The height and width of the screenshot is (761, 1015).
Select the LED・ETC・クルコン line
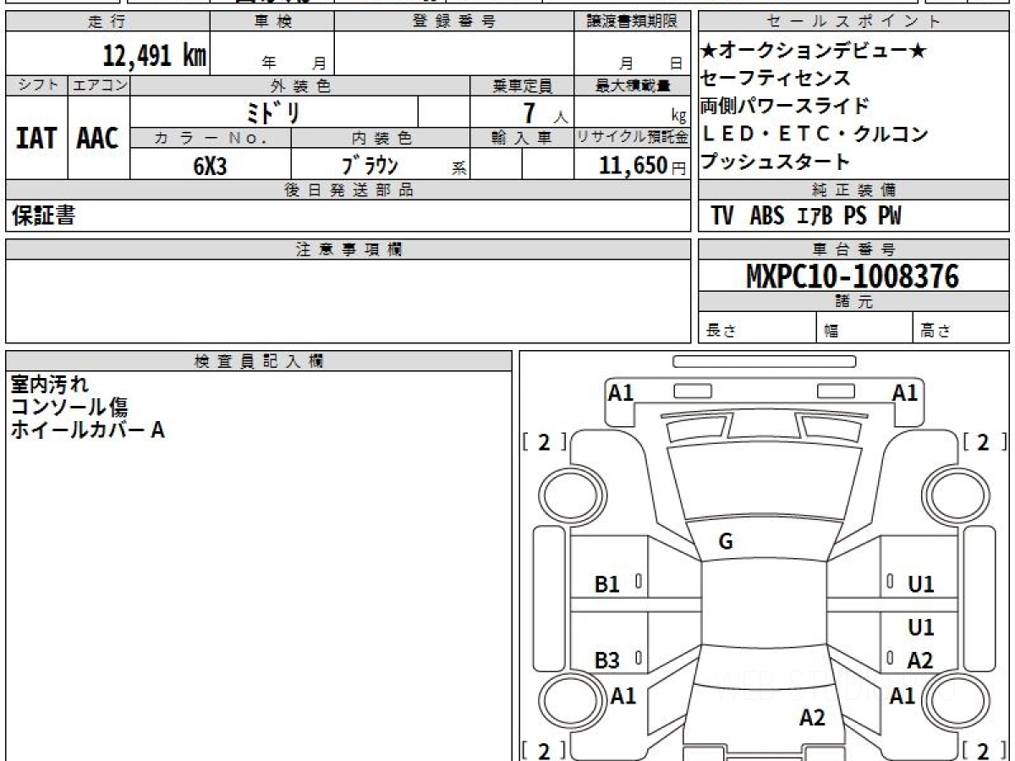(815, 134)
